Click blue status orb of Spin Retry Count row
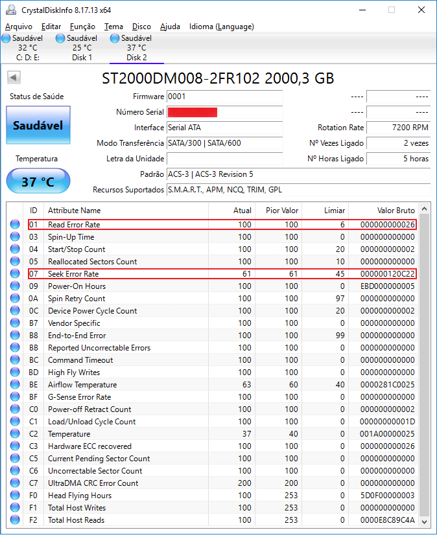Image resolution: width=437 pixels, height=539 pixels. point(15,299)
